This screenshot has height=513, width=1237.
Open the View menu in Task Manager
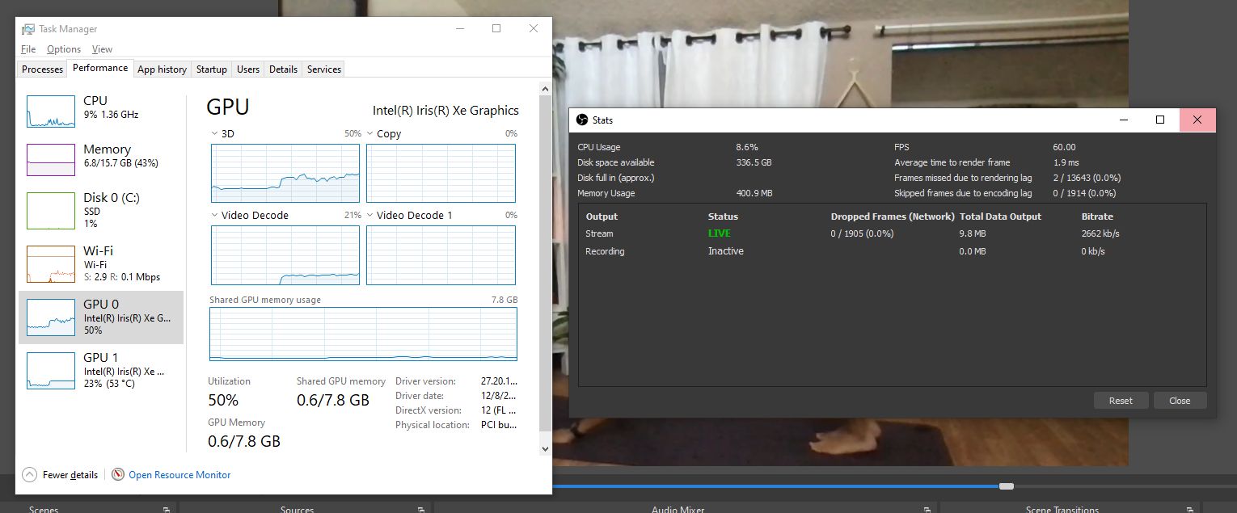(x=102, y=49)
